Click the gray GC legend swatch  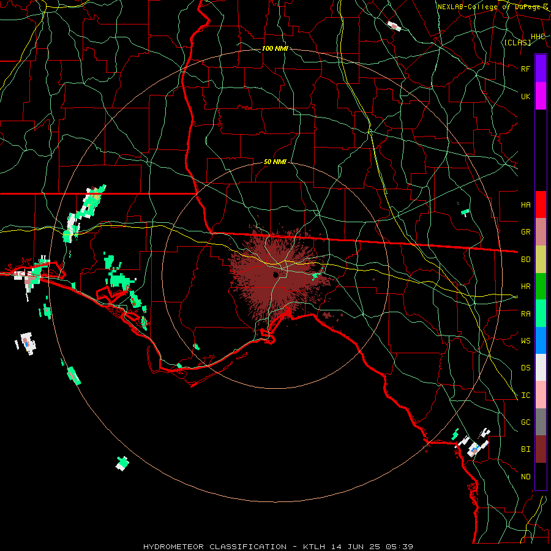click(x=541, y=422)
